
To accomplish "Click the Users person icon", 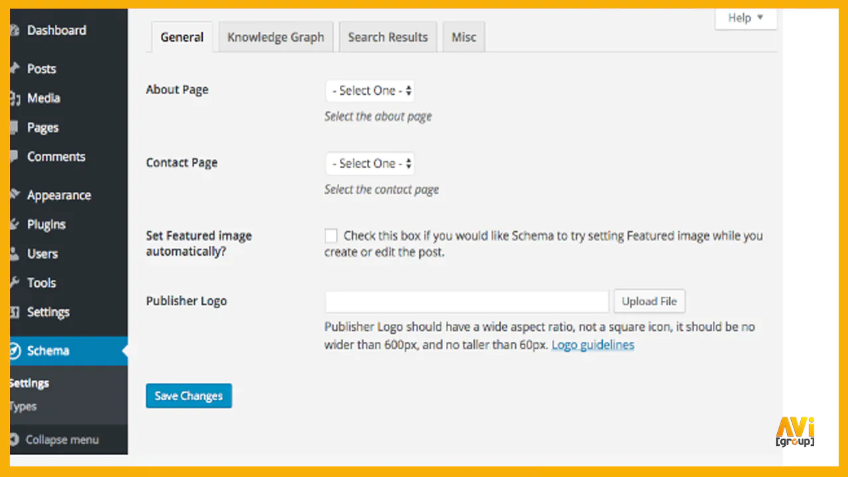I will [14, 253].
